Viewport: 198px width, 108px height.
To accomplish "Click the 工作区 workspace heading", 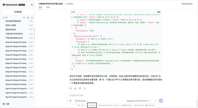I will point(5,18).
